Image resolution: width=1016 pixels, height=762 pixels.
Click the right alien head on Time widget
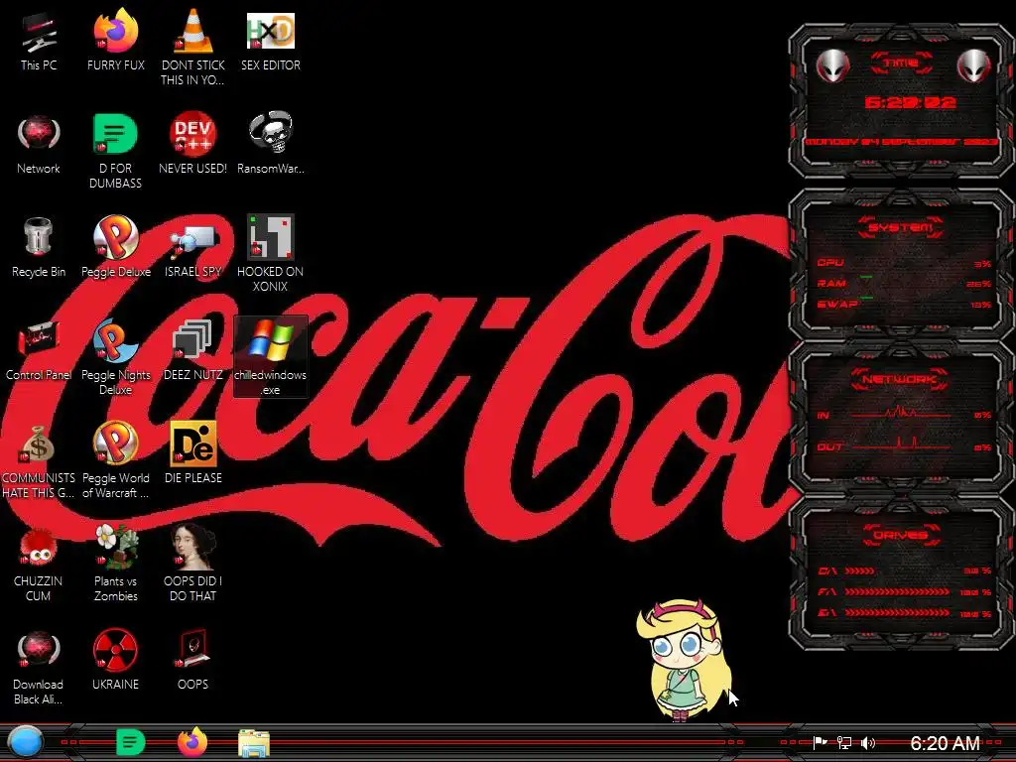(x=974, y=65)
